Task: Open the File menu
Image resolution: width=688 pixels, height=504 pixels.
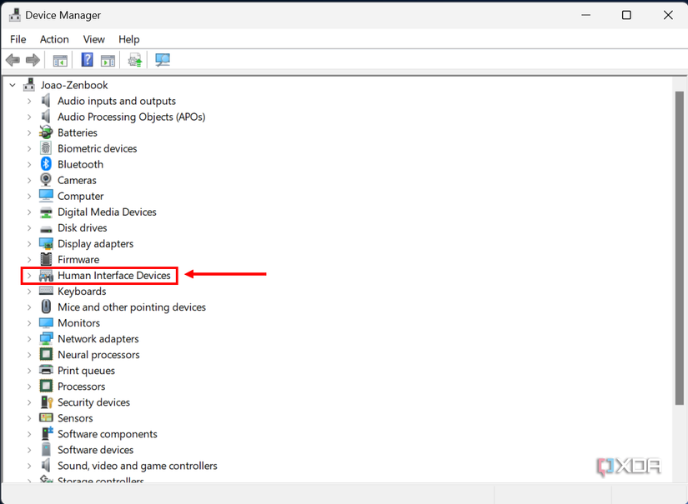Action: pos(18,39)
